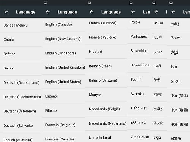Screen dimensions: 190x142
Task: Open image notification icon above third panel
Action: coord(89,3)
